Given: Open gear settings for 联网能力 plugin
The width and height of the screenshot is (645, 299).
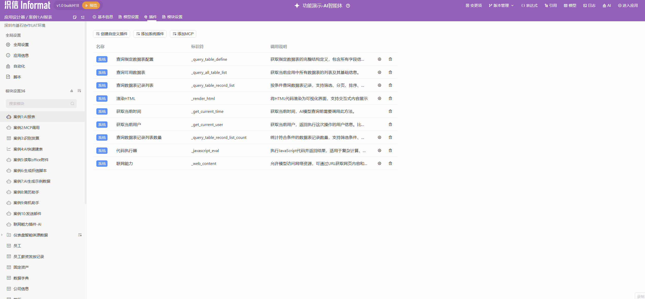Looking at the screenshot, I should pyautogui.click(x=379, y=163).
